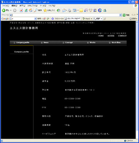
Task: Expand the Google search box dropdown
Action: [36, 19]
